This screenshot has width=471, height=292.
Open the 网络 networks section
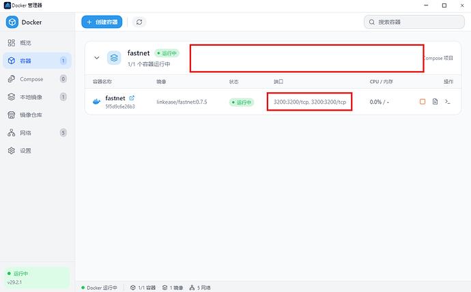[38, 132]
